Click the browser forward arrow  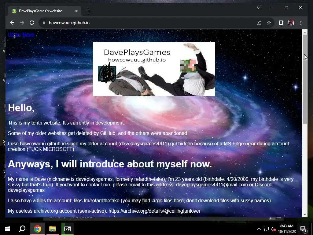tap(22, 23)
